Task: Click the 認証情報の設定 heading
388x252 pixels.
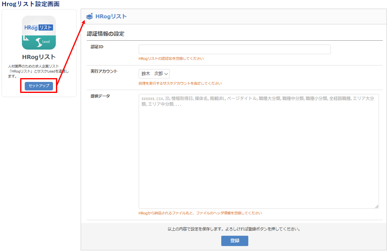Action: 106,34
